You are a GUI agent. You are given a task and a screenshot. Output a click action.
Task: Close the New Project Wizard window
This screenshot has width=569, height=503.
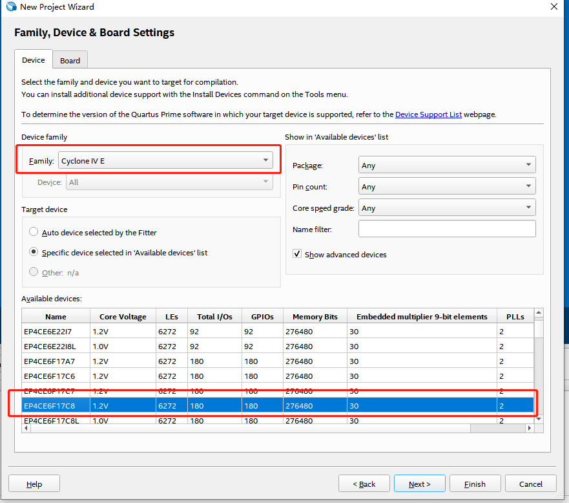click(553, 7)
